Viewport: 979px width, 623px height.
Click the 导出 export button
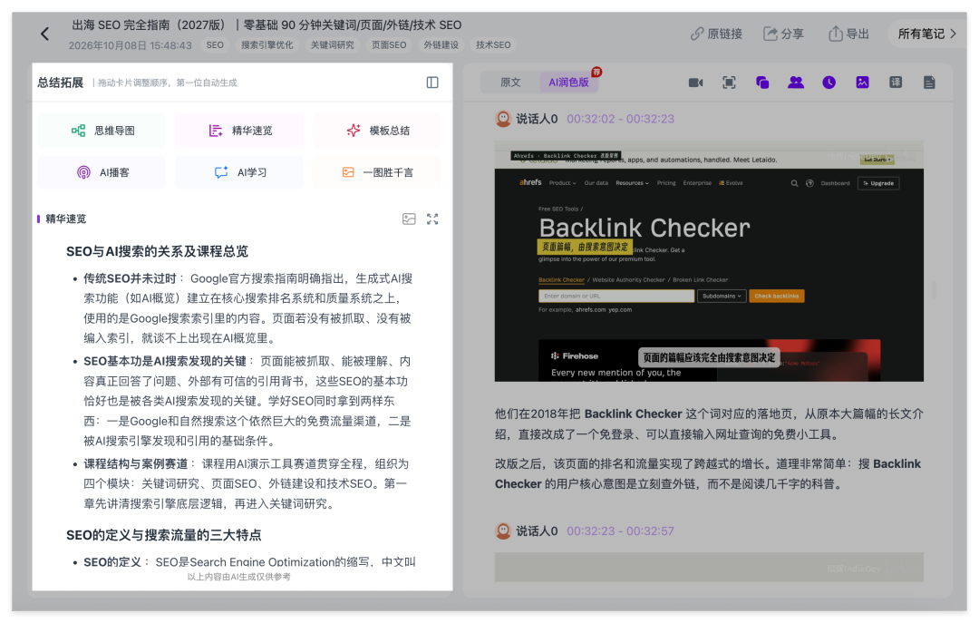[x=848, y=34]
